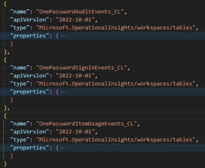Viewport: 205px width, 168px height.
Task: Click the yellow opening brace above OnePasswordAuditEvents_CL
Action: coord(5,4)
